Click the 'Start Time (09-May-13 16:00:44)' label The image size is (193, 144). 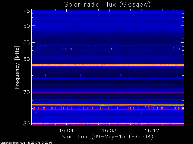point(107,137)
